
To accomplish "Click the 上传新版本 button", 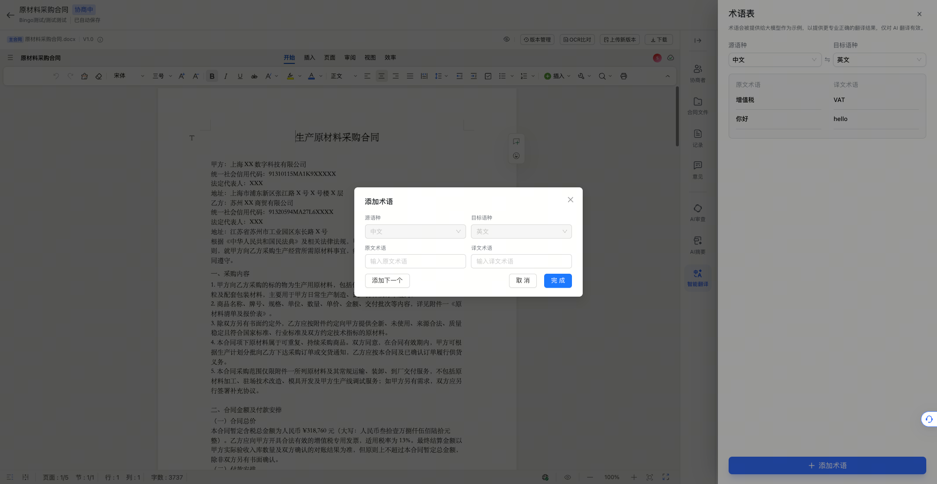I will pos(620,40).
